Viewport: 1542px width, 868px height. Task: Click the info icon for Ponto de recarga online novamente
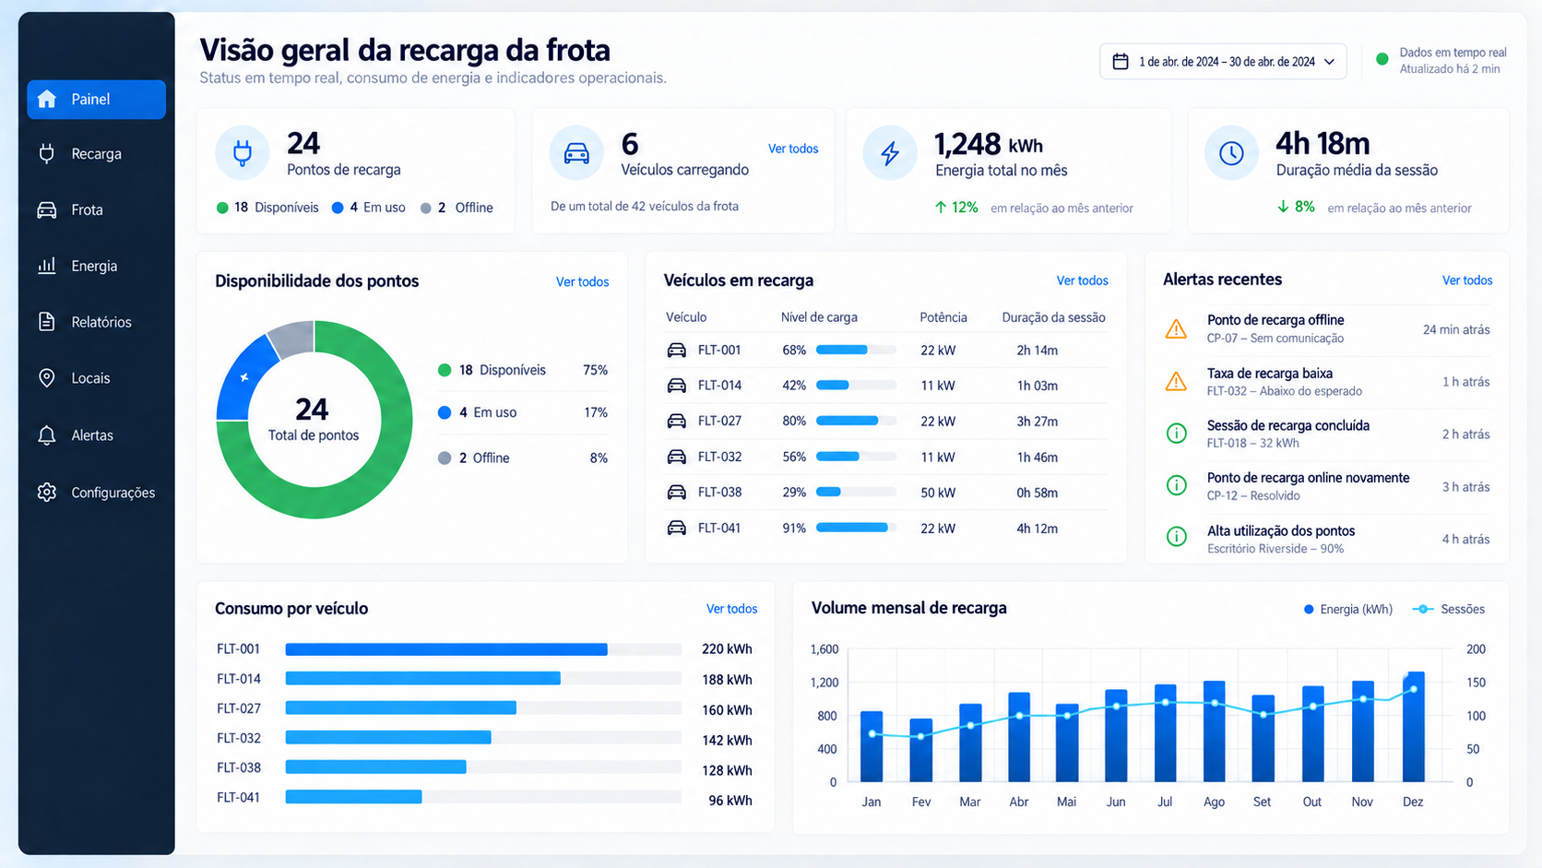click(x=1177, y=485)
